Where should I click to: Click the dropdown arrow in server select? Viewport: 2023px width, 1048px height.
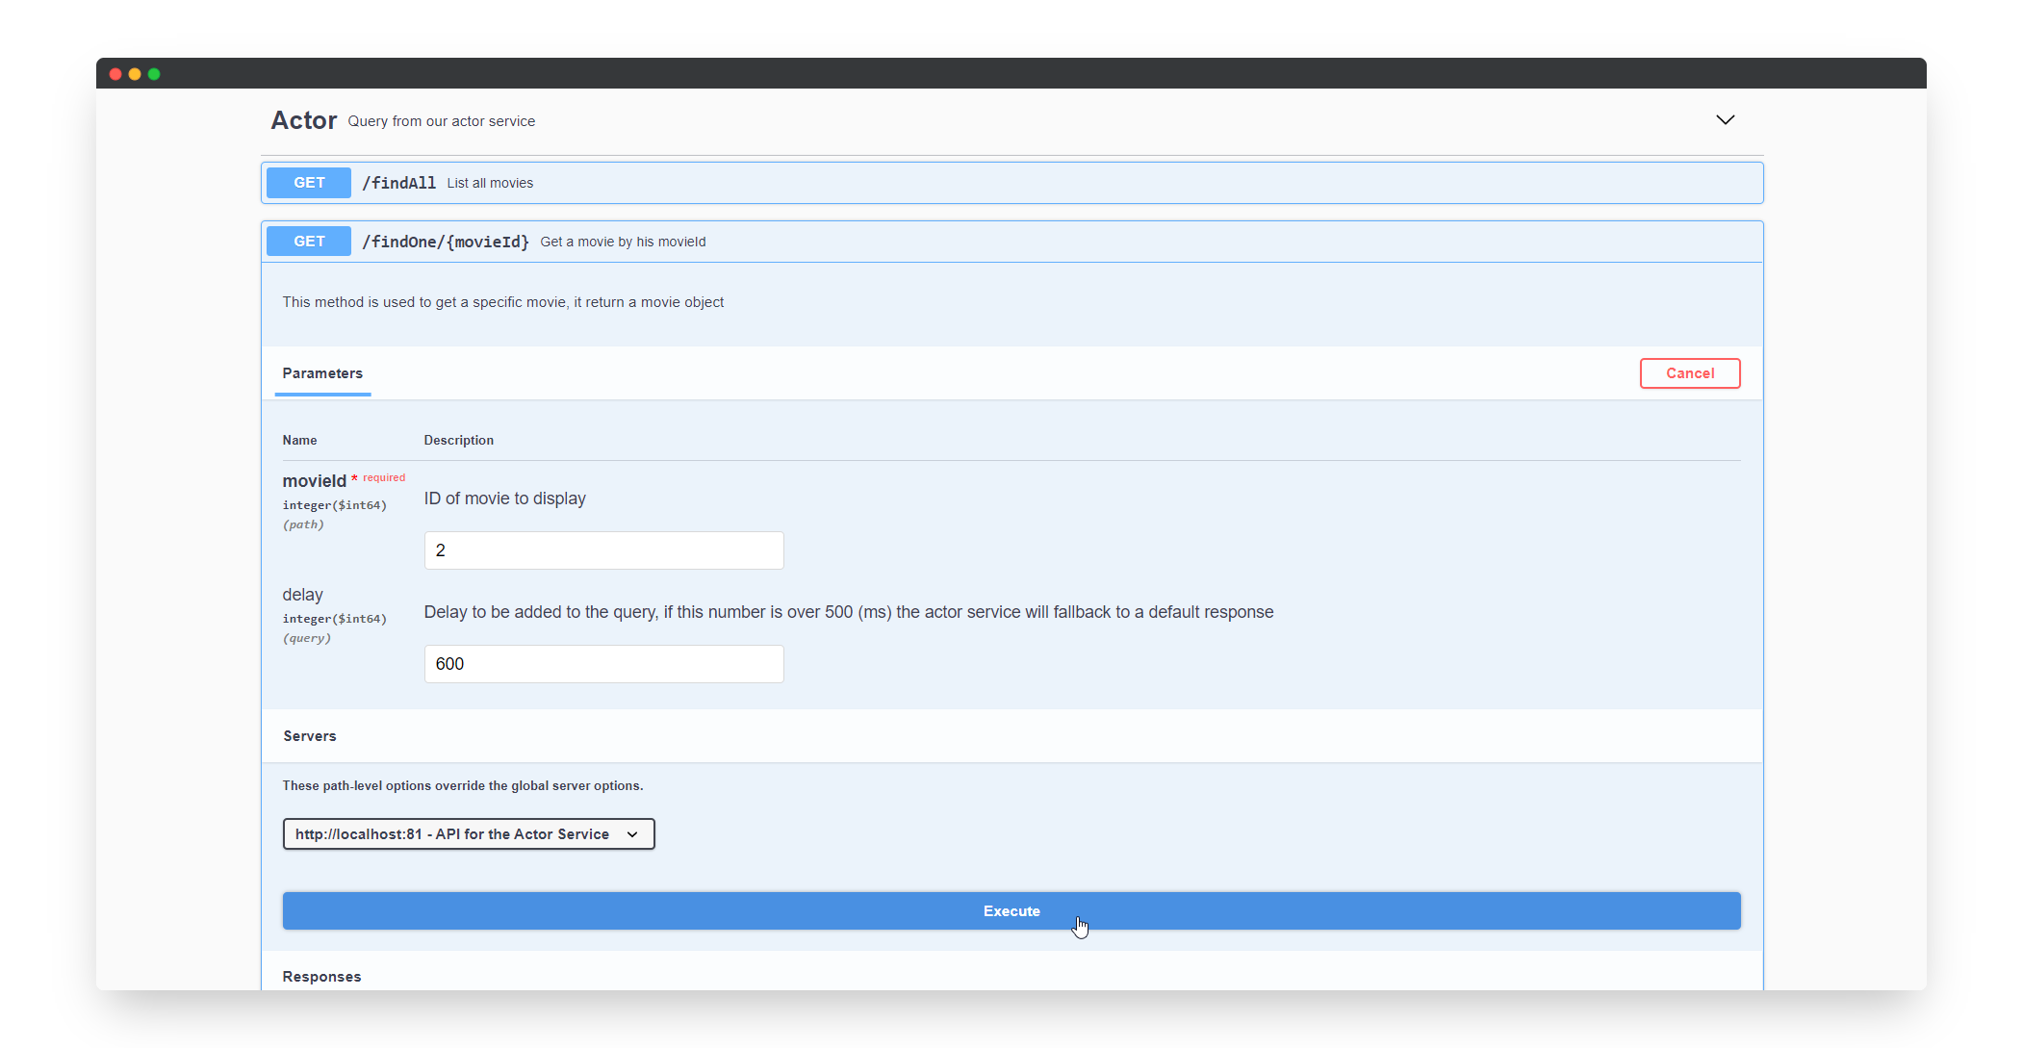(x=632, y=834)
